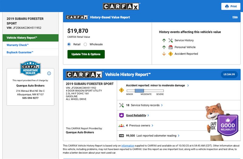Hide the History-Based Value Report panel
The height and width of the screenshot is (159, 243).
coord(235,17)
